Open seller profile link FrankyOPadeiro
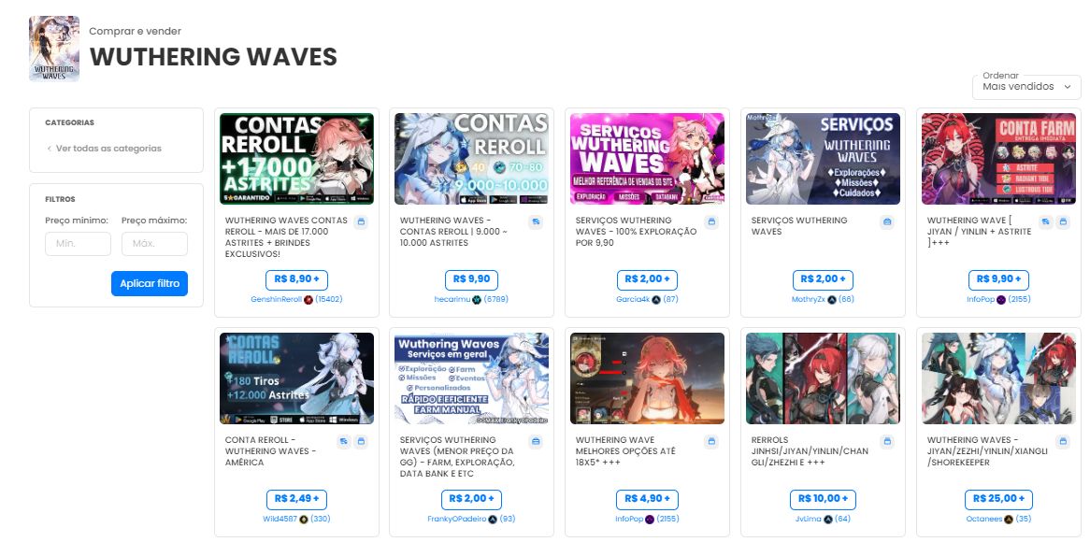 coord(457,519)
